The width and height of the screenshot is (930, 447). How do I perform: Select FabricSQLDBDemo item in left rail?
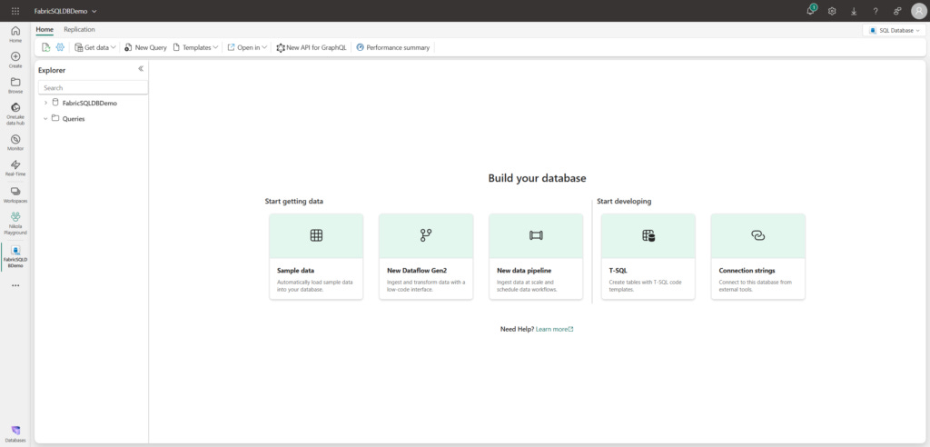point(15,256)
